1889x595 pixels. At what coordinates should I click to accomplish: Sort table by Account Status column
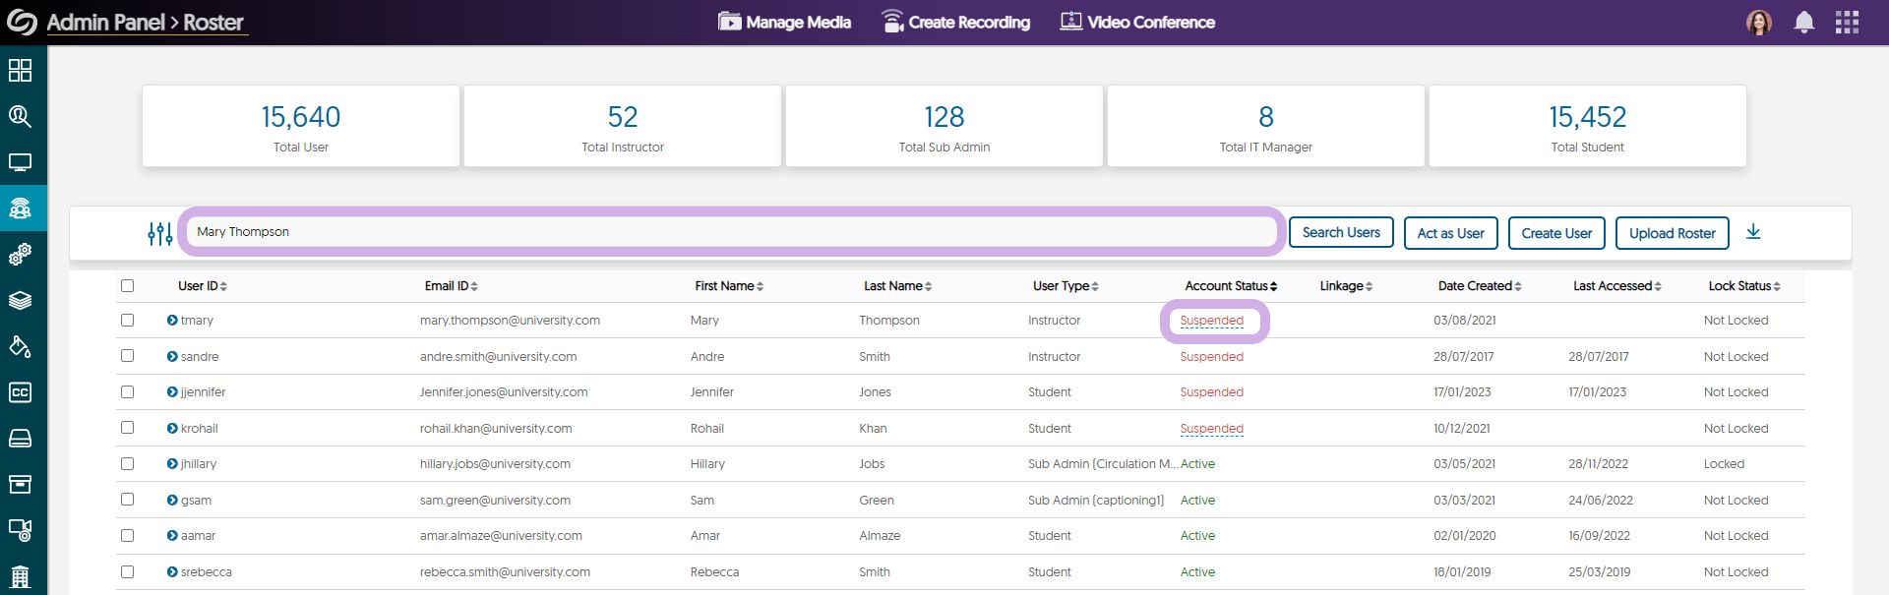point(1230,286)
